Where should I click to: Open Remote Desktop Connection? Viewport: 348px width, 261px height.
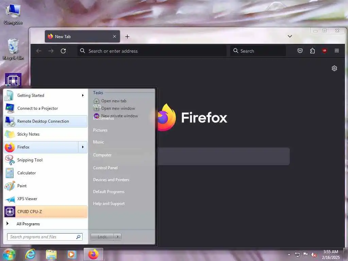pyautogui.click(x=46, y=121)
